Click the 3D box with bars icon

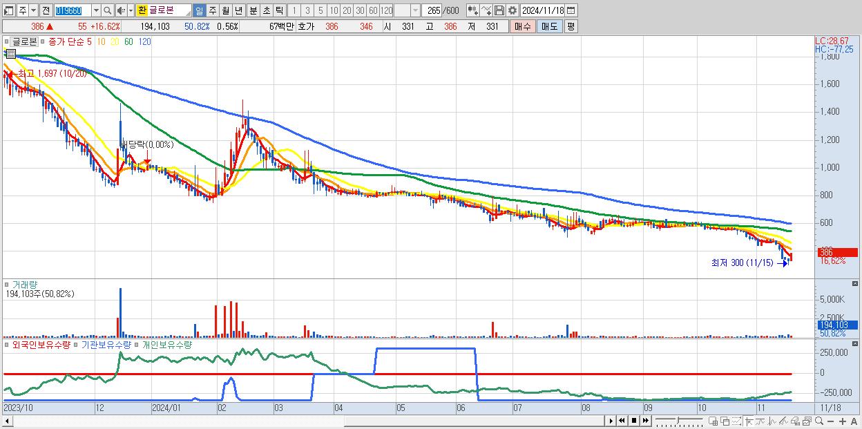[796, 421]
